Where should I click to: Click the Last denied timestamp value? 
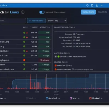[x=82, y=47]
